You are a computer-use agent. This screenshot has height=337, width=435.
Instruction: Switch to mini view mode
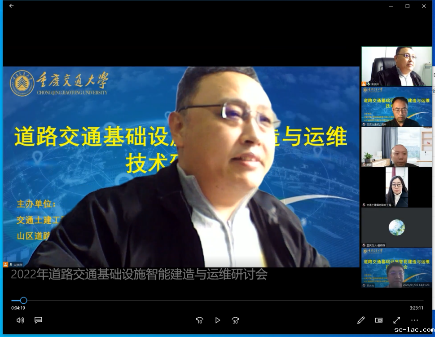pos(379,320)
